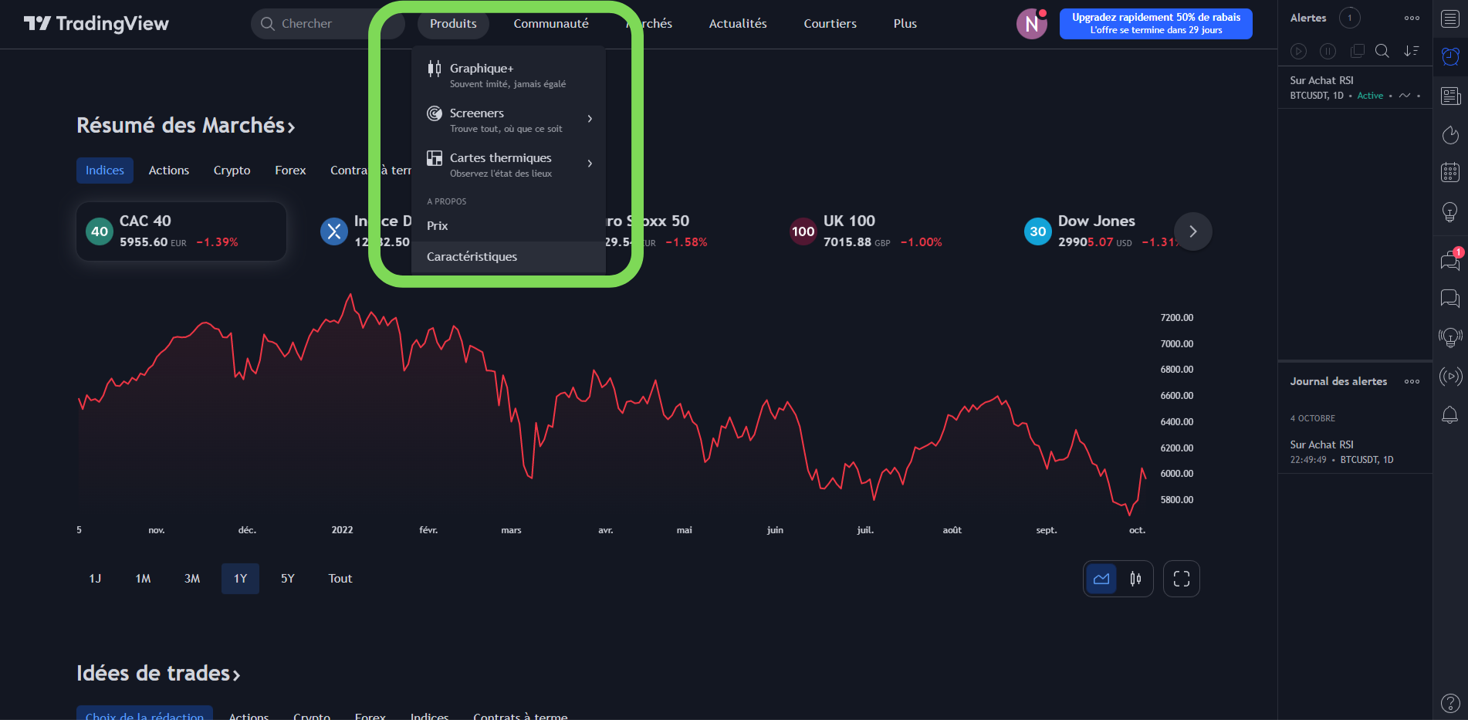Open the calendar icon in right sidebar
Image resolution: width=1468 pixels, height=720 pixels.
1450,172
